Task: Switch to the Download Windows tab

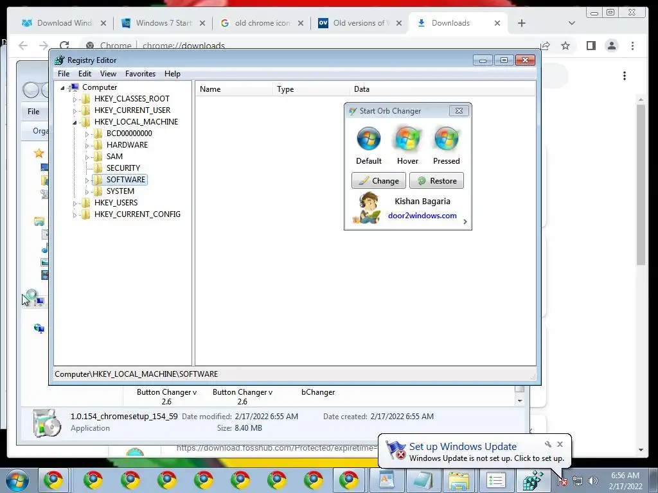Action: [x=64, y=23]
